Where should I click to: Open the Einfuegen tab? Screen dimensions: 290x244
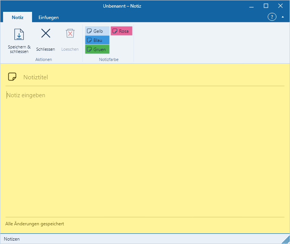point(48,18)
